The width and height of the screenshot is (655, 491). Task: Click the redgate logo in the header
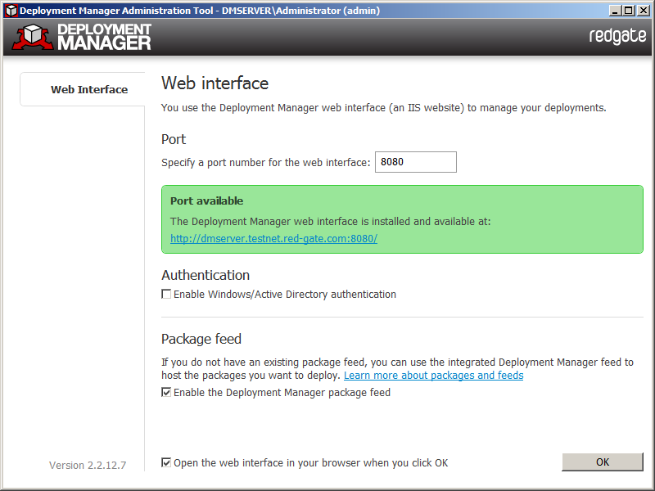pos(617,37)
